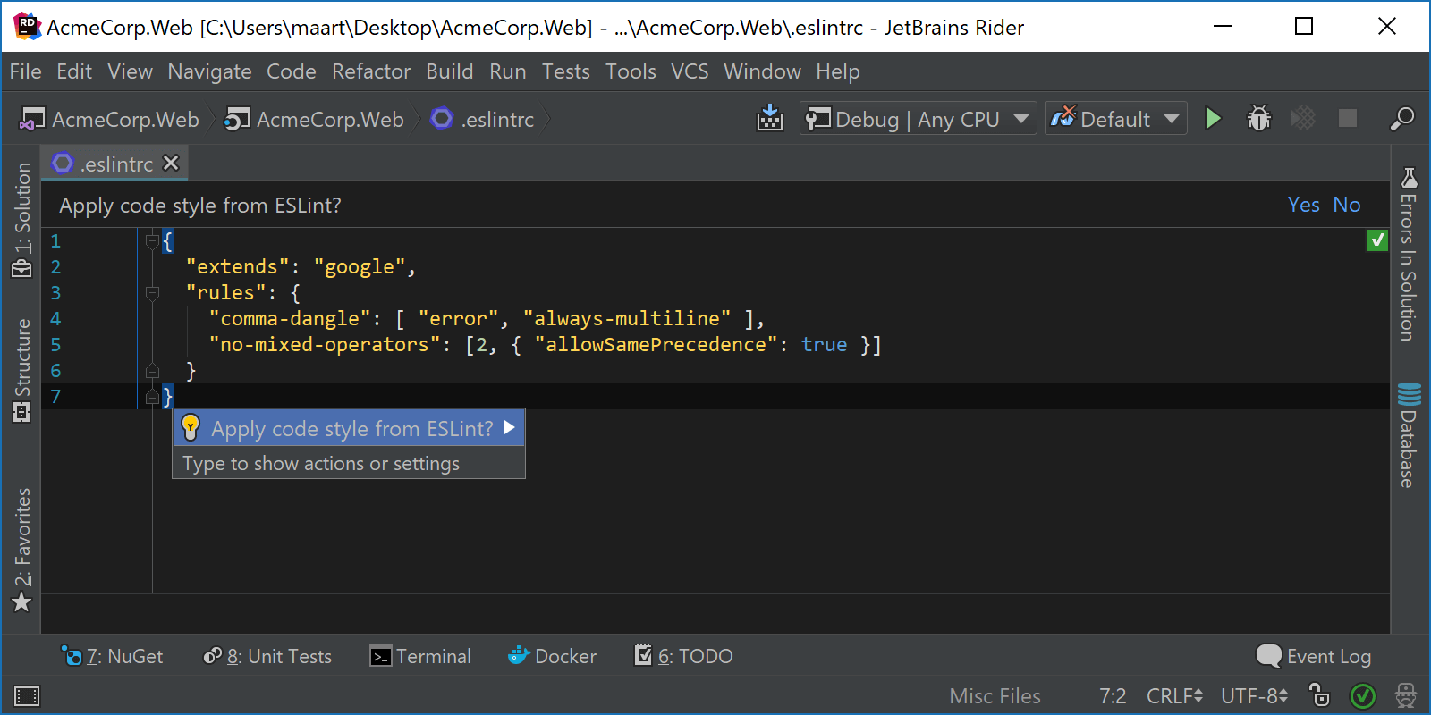Screen dimensions: 1431x715
Task: Open the Window menu
Action: coord(762,71)
